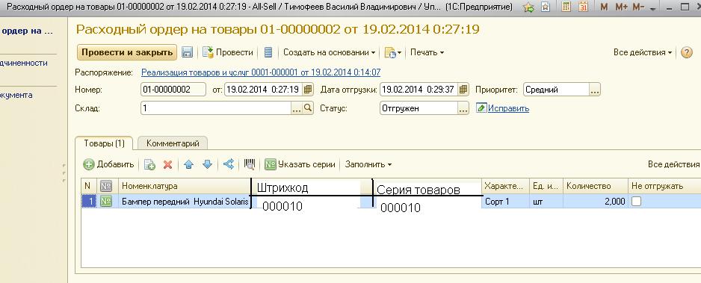Click the save diskette icon

187,52
